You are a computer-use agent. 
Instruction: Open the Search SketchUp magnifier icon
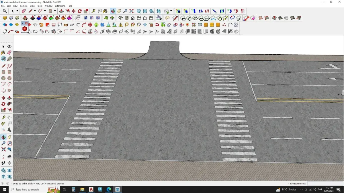pos(5,11)
